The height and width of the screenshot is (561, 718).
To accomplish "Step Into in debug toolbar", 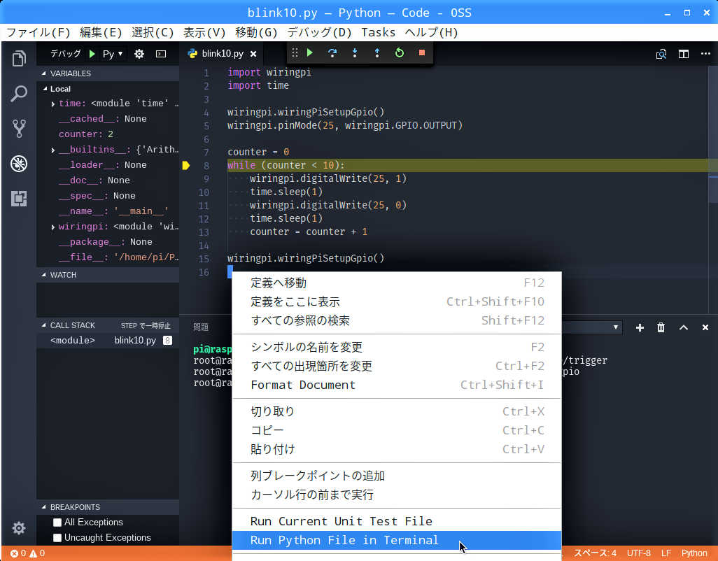I will click(x=355, y=52).
